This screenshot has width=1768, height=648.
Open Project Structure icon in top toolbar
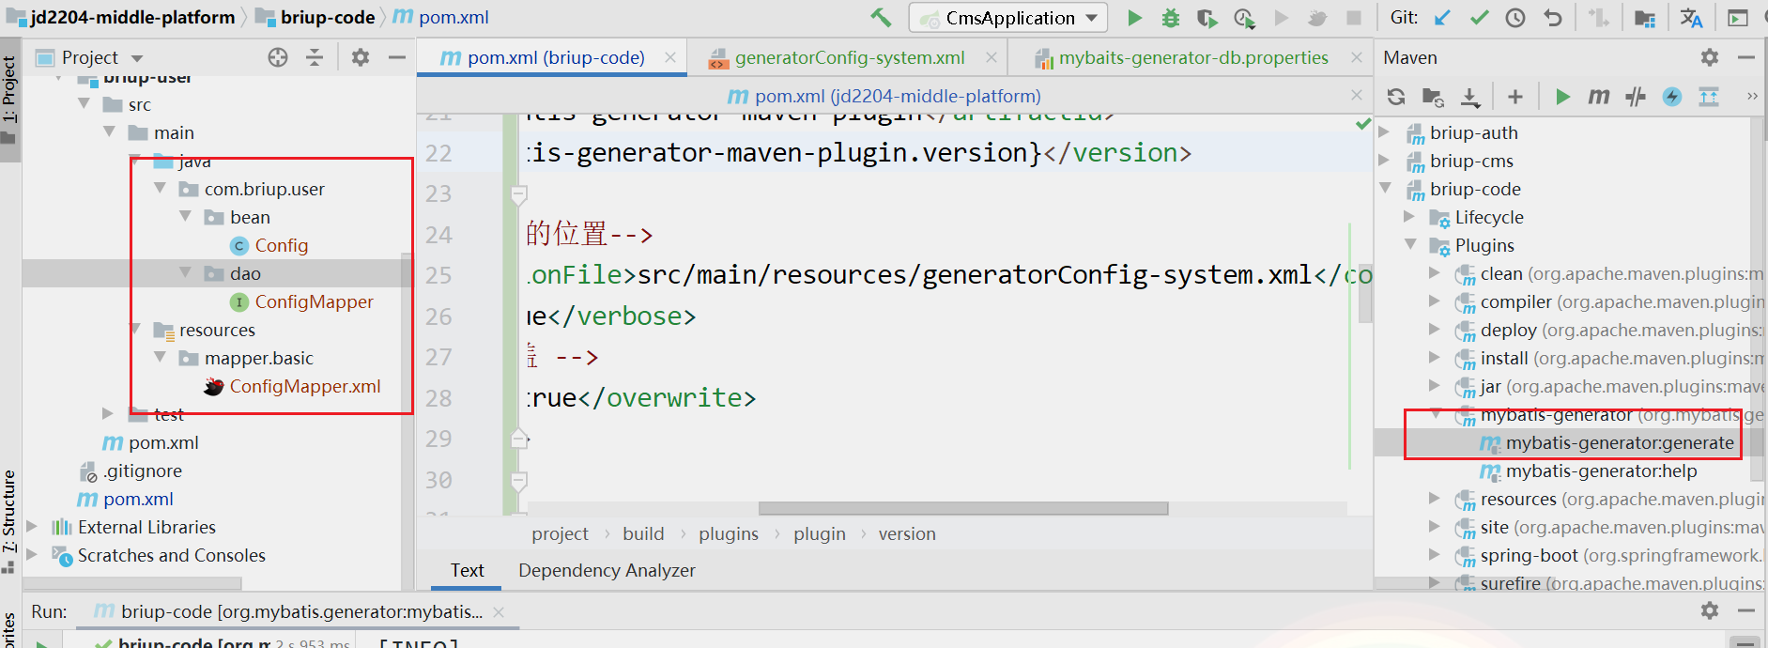click(1645, 18)
